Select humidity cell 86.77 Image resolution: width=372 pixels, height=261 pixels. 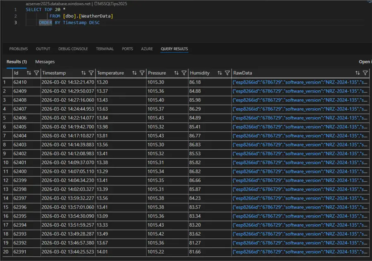coord(210,136)
